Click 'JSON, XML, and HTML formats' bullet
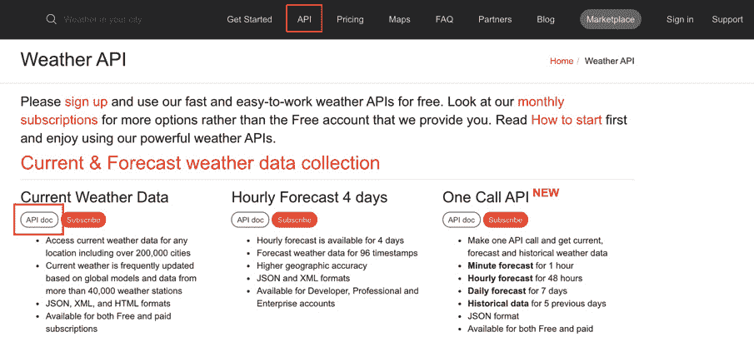Screen dimensions: 754x337 pyautogui.click(x=107, y=304)
